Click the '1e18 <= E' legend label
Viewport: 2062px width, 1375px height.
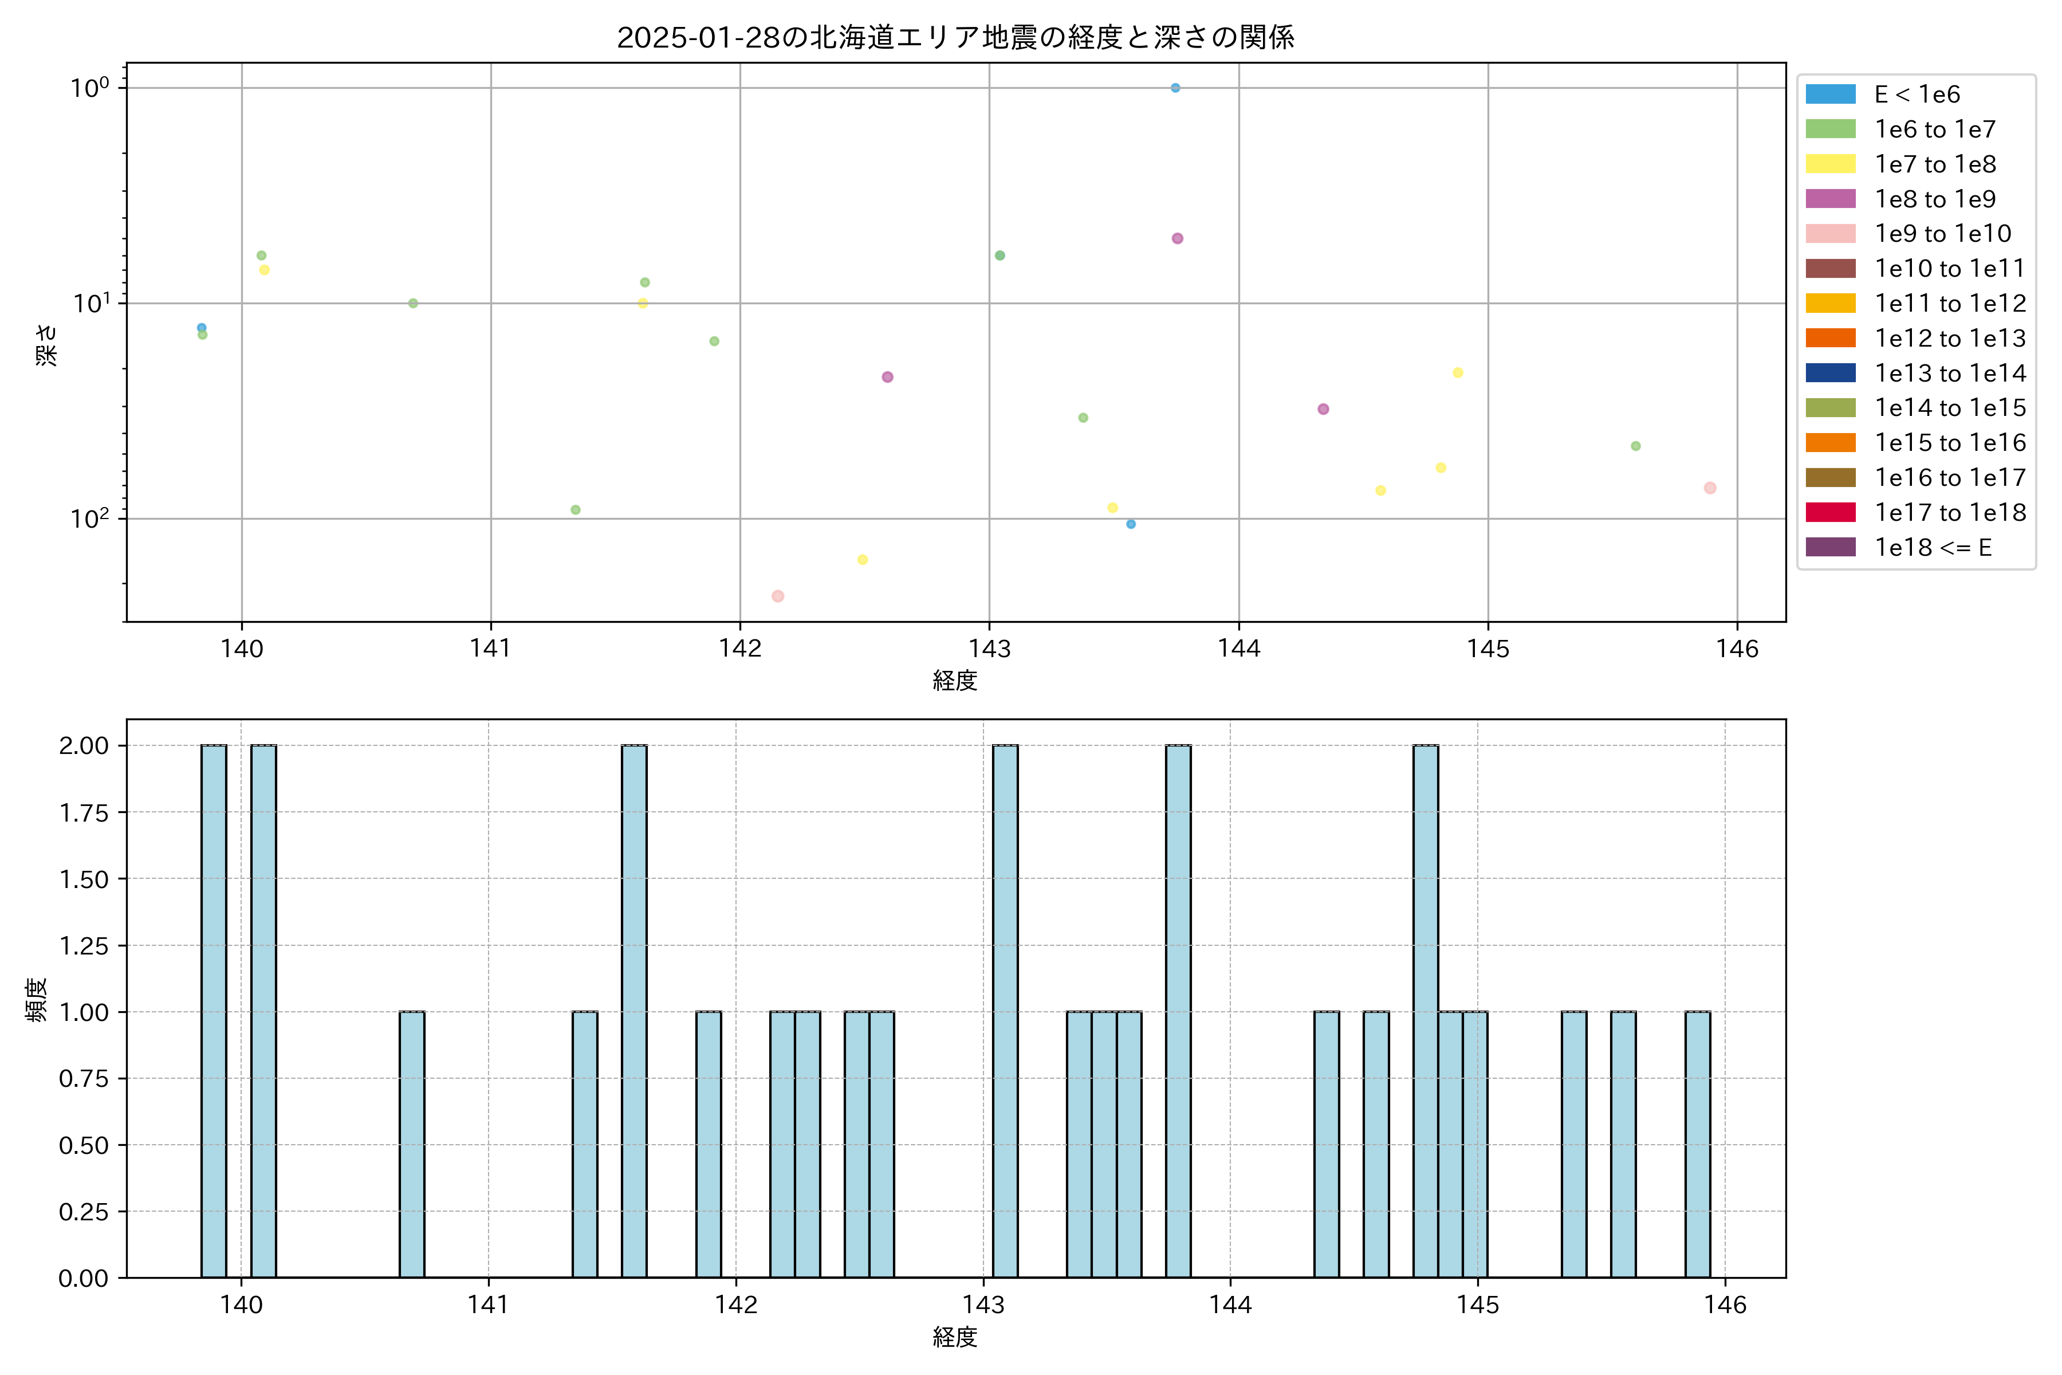[1933, 548]
